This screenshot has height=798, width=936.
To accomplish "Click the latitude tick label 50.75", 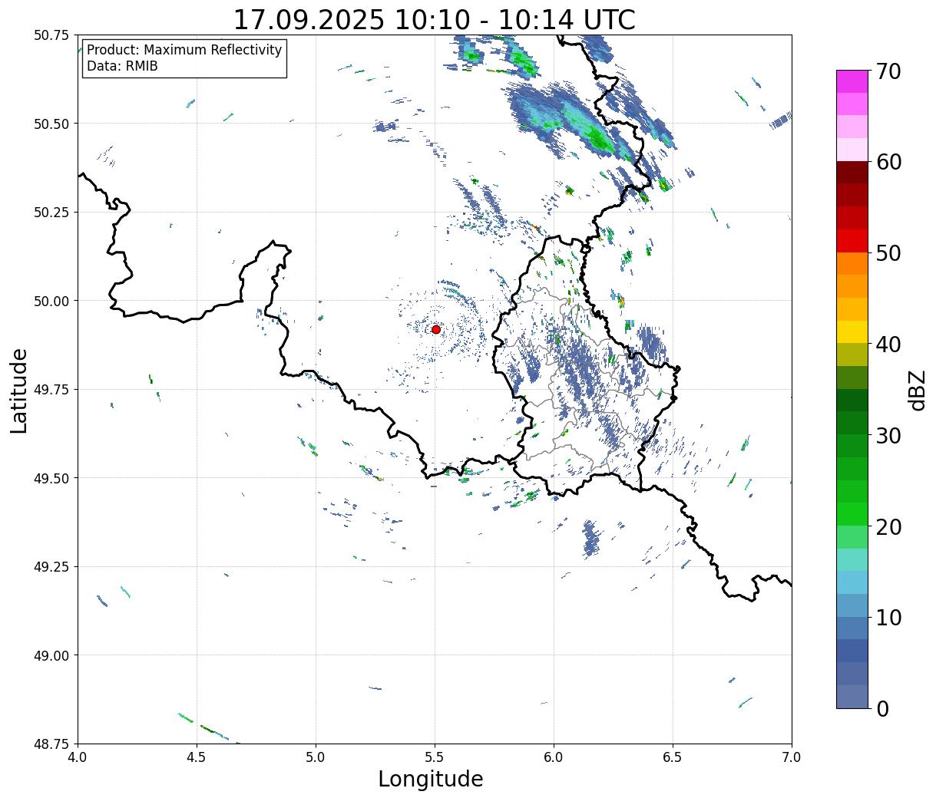I will click(x=51, y=35).
